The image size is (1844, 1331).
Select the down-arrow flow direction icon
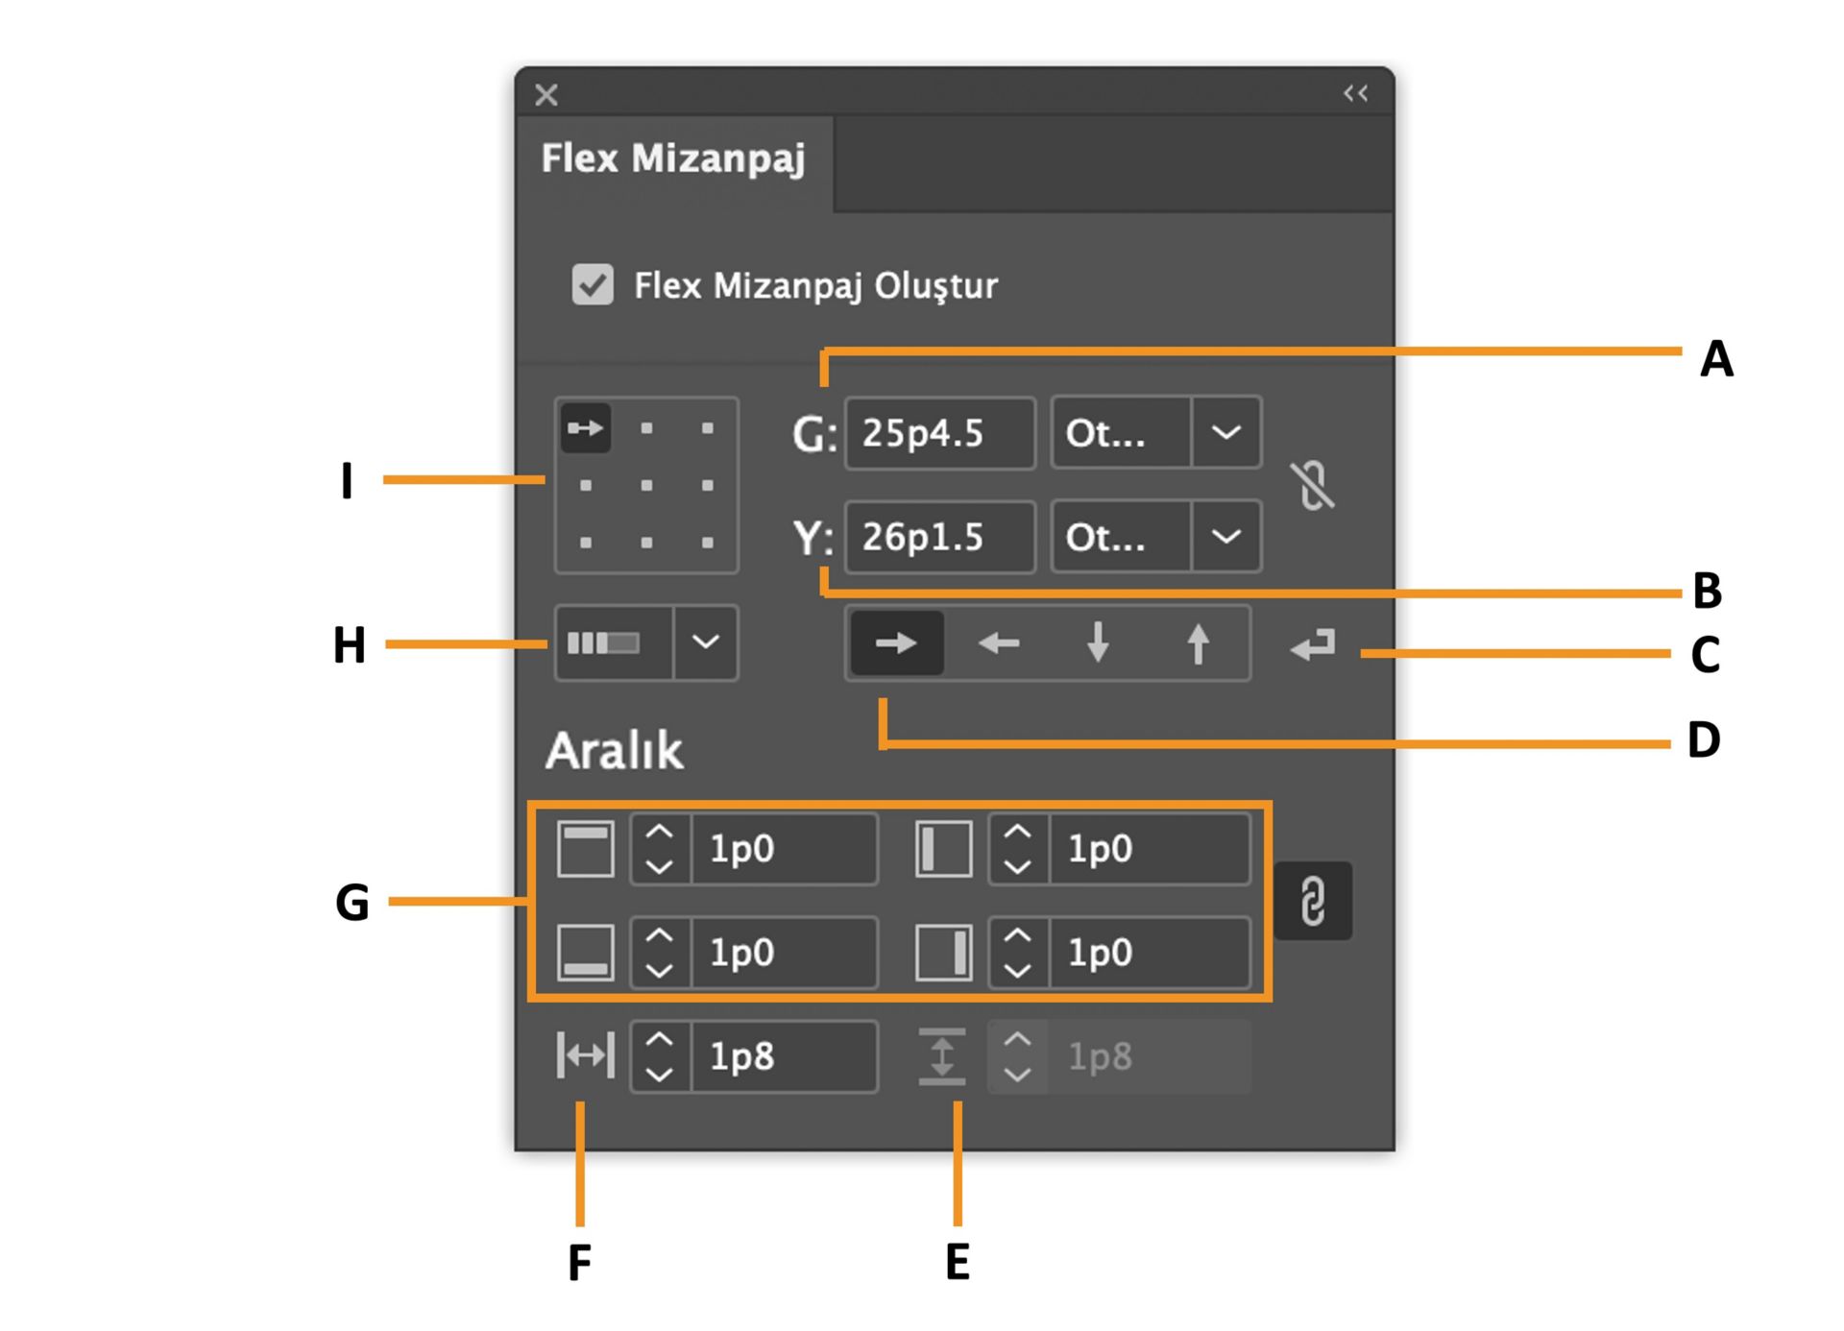tap(1098, 643)
